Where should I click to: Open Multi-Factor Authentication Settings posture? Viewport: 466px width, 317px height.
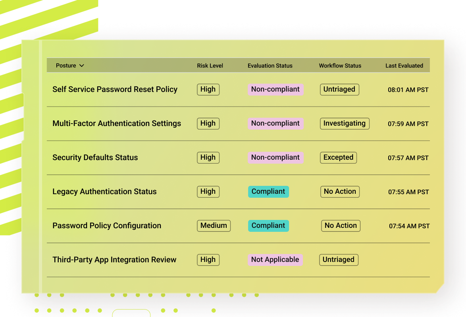point(117,124)
